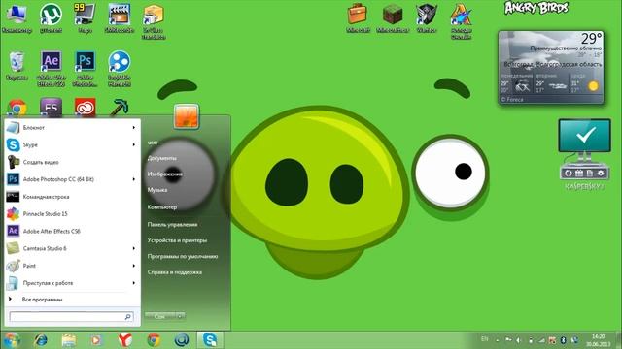Launch the Adobe Photoshop desktop shortcut
The image size is (622, 349).
click(85, 69)
